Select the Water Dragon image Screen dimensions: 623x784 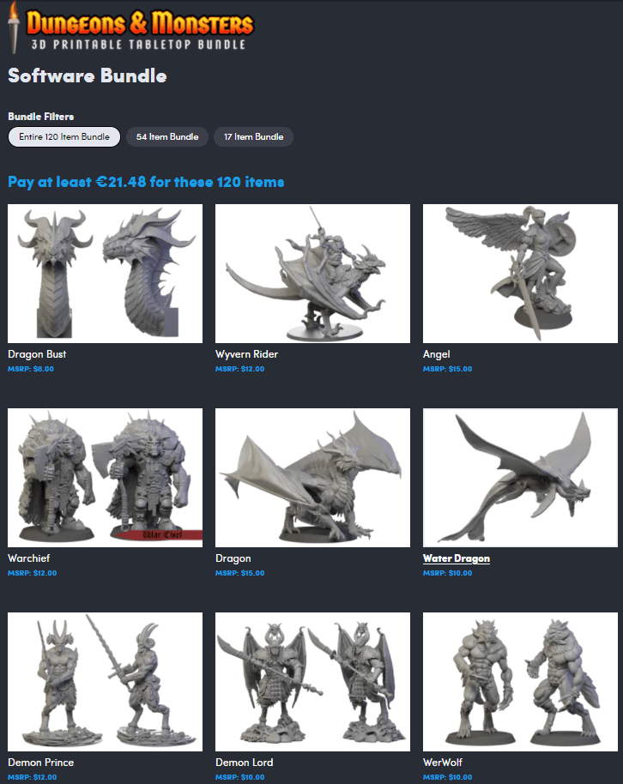(x=520, y=478)
